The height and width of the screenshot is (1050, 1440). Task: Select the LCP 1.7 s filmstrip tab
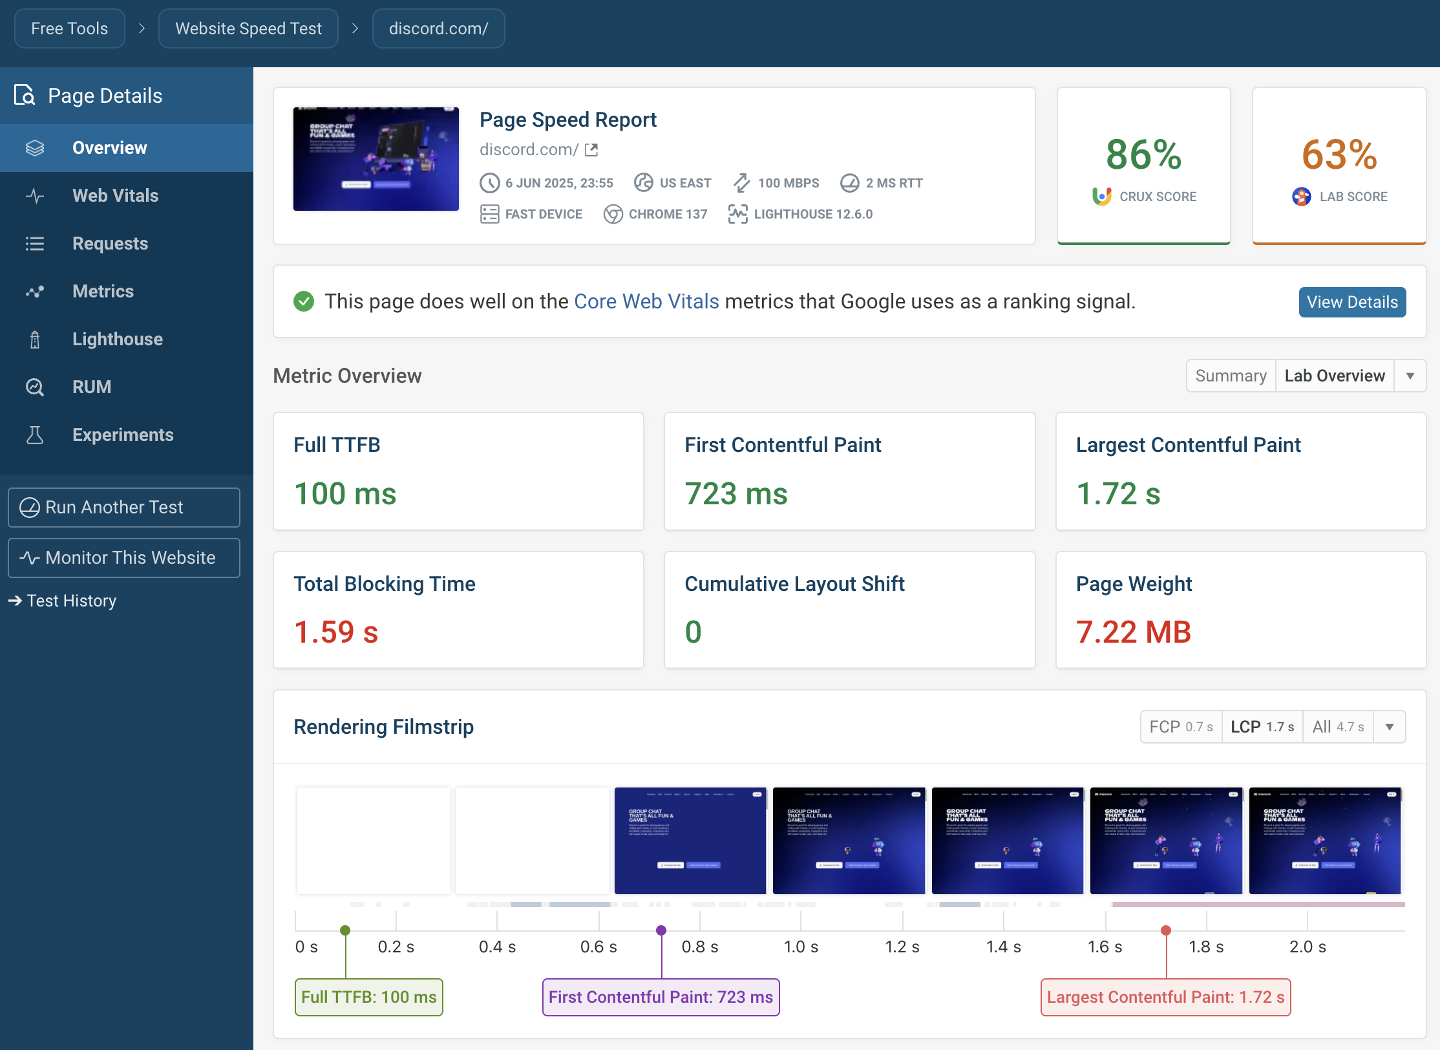coord(1262,727)
